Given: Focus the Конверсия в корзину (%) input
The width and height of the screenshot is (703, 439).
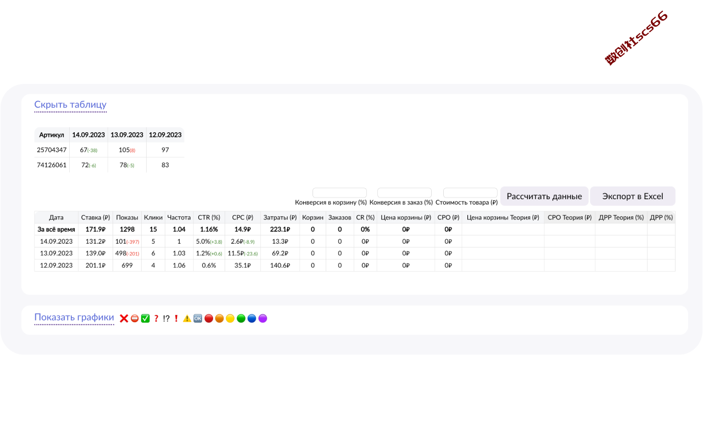Looking at the screenshot, I should pos(339,193).
